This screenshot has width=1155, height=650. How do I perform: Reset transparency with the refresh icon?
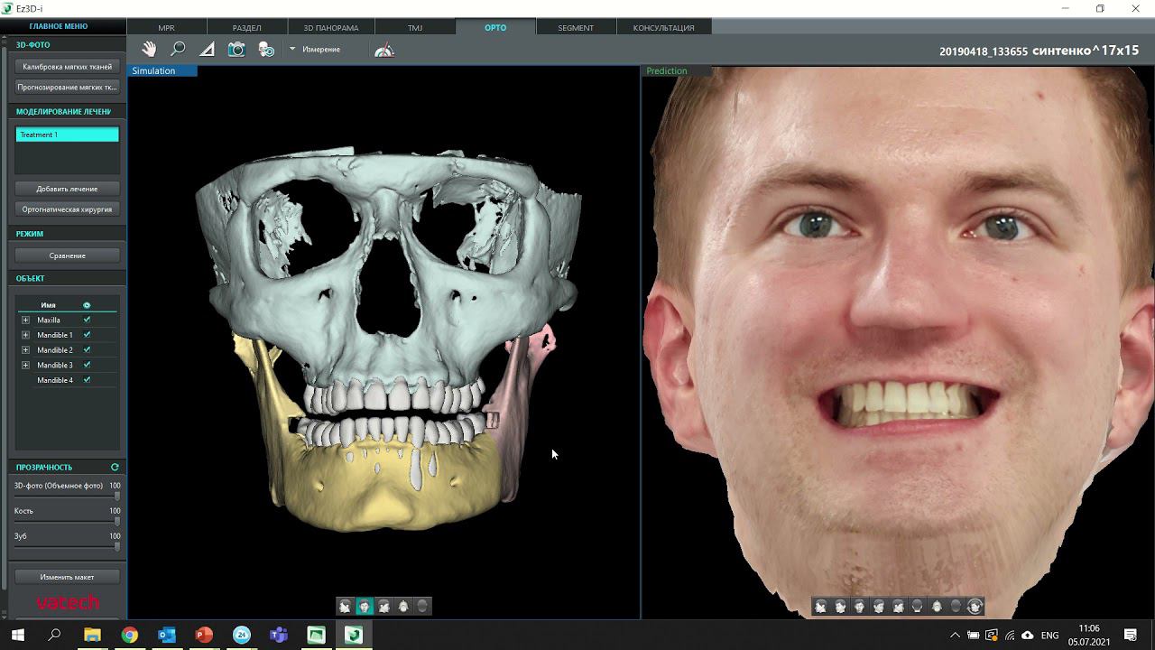click(x=115, y=467)
